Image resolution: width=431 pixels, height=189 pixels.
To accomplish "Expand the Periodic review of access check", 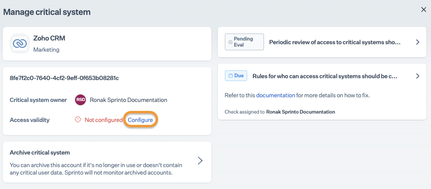I will pyautogui.click(x=417, y=42).
